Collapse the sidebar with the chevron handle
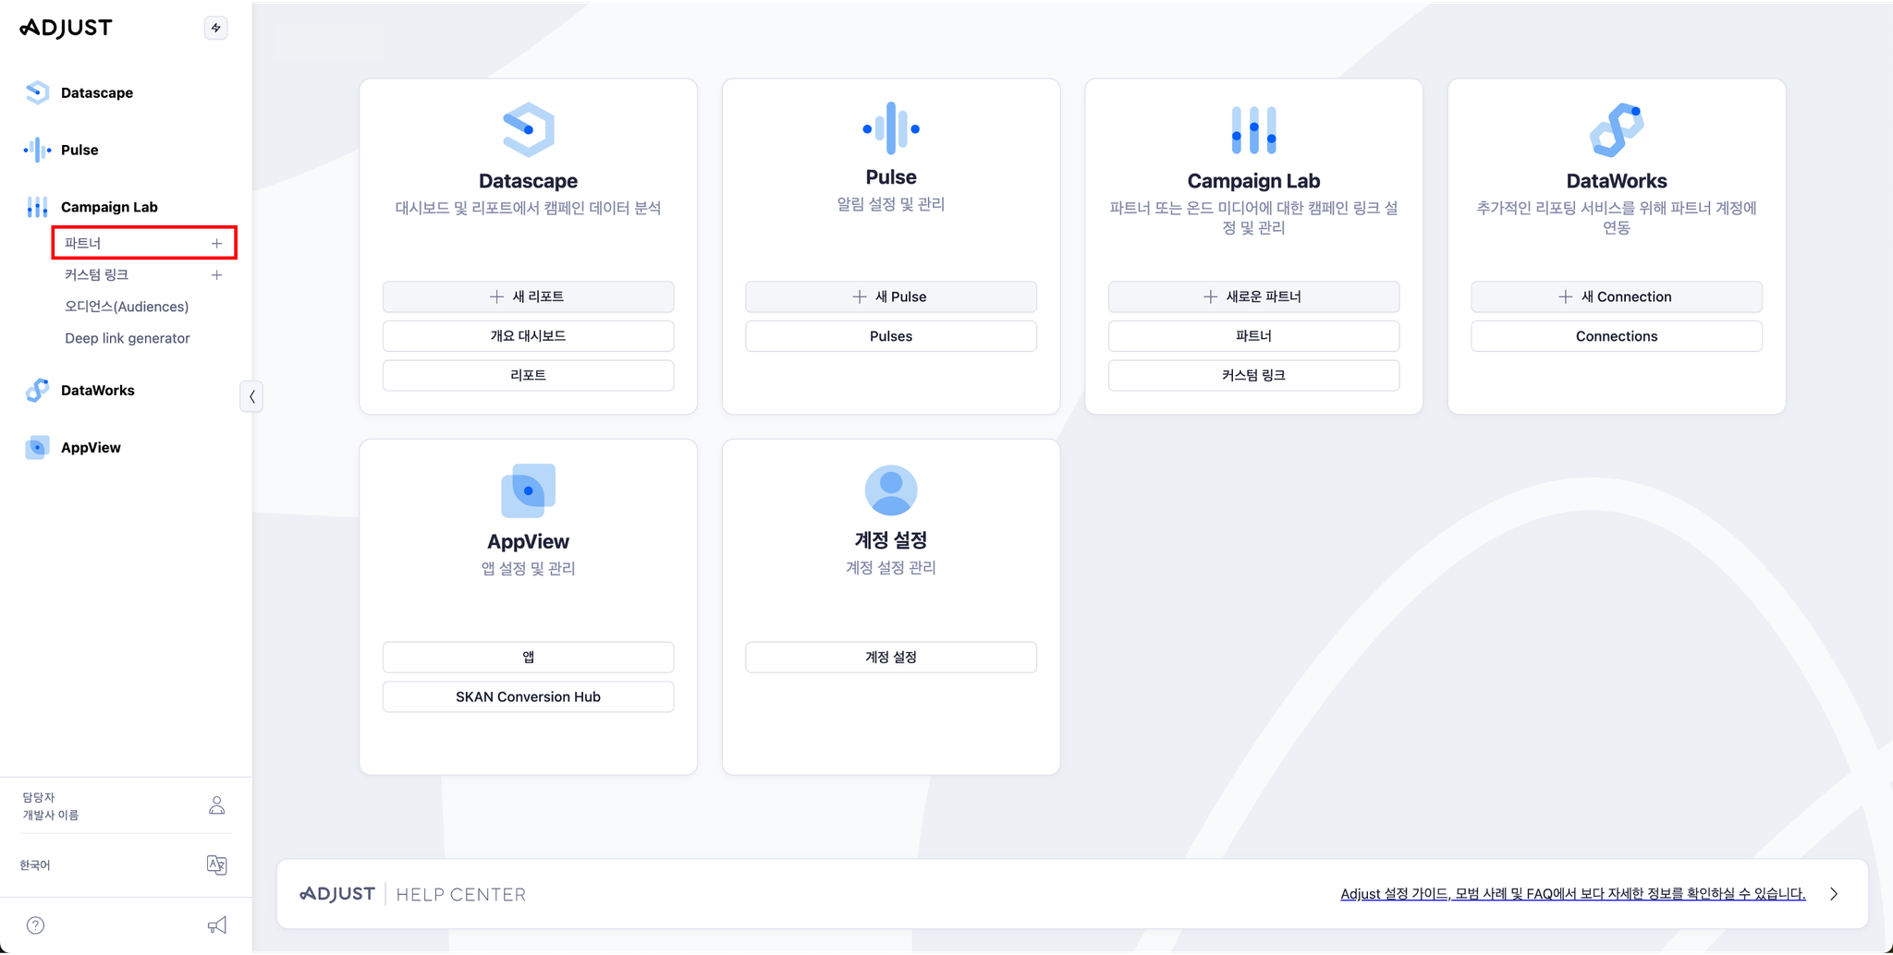This screenshot has width=1893, height=955. (x=251, y=396)
